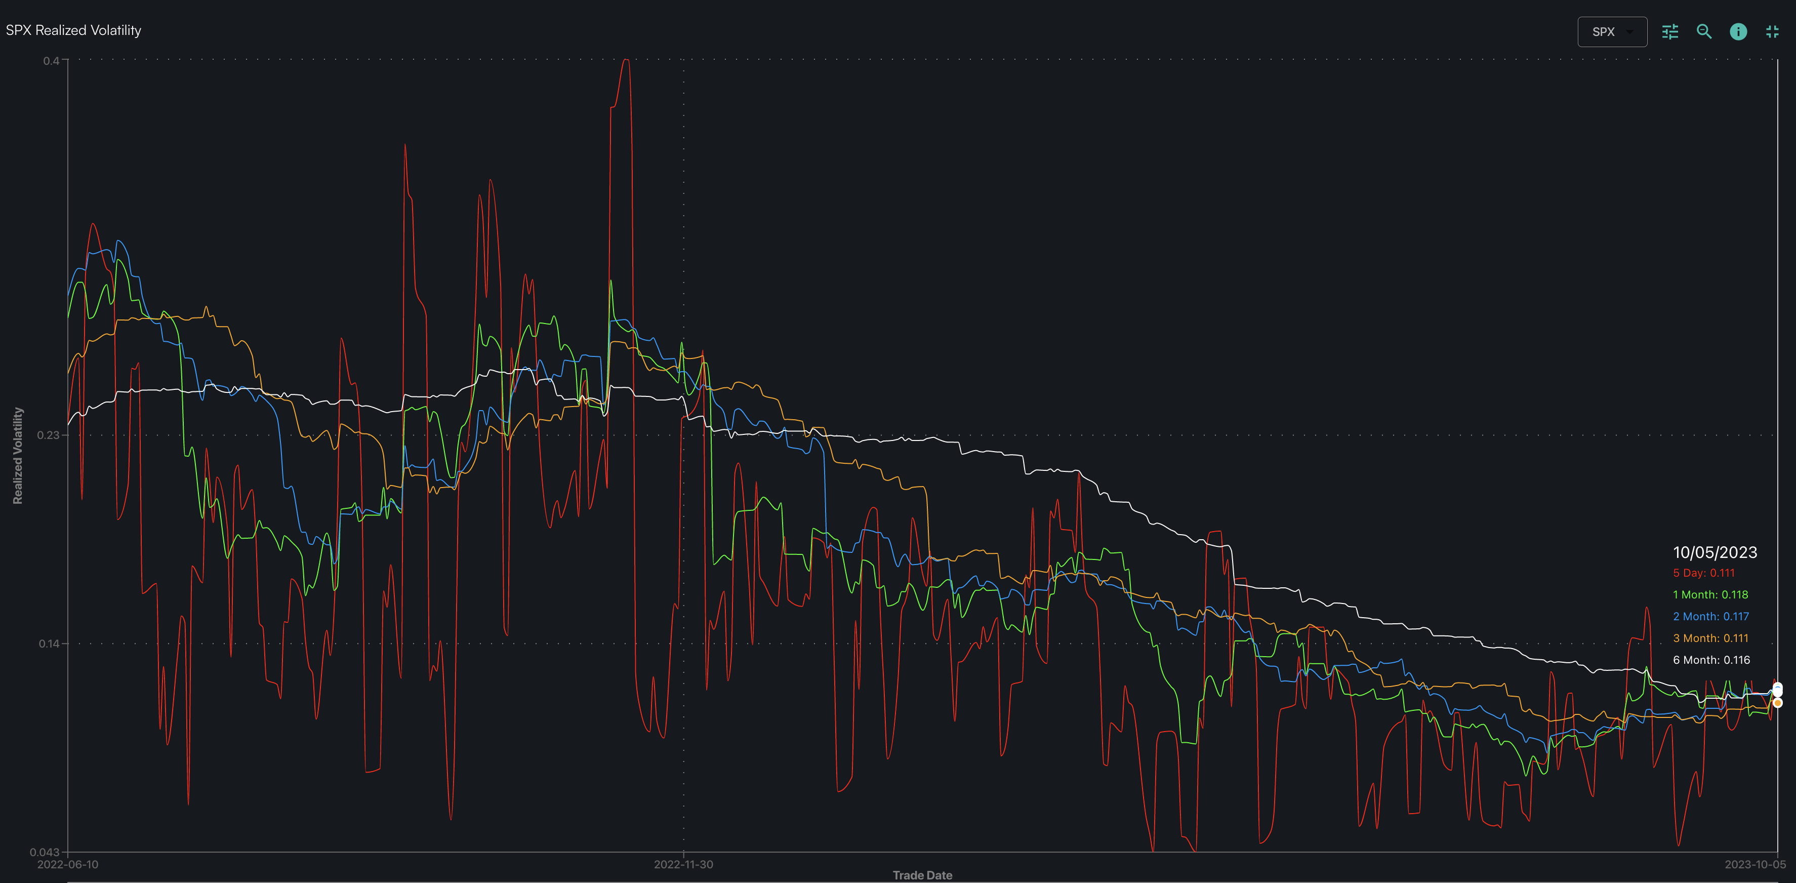
Task: Click the 3 Month legend entry
Action: click(1710, 638)
